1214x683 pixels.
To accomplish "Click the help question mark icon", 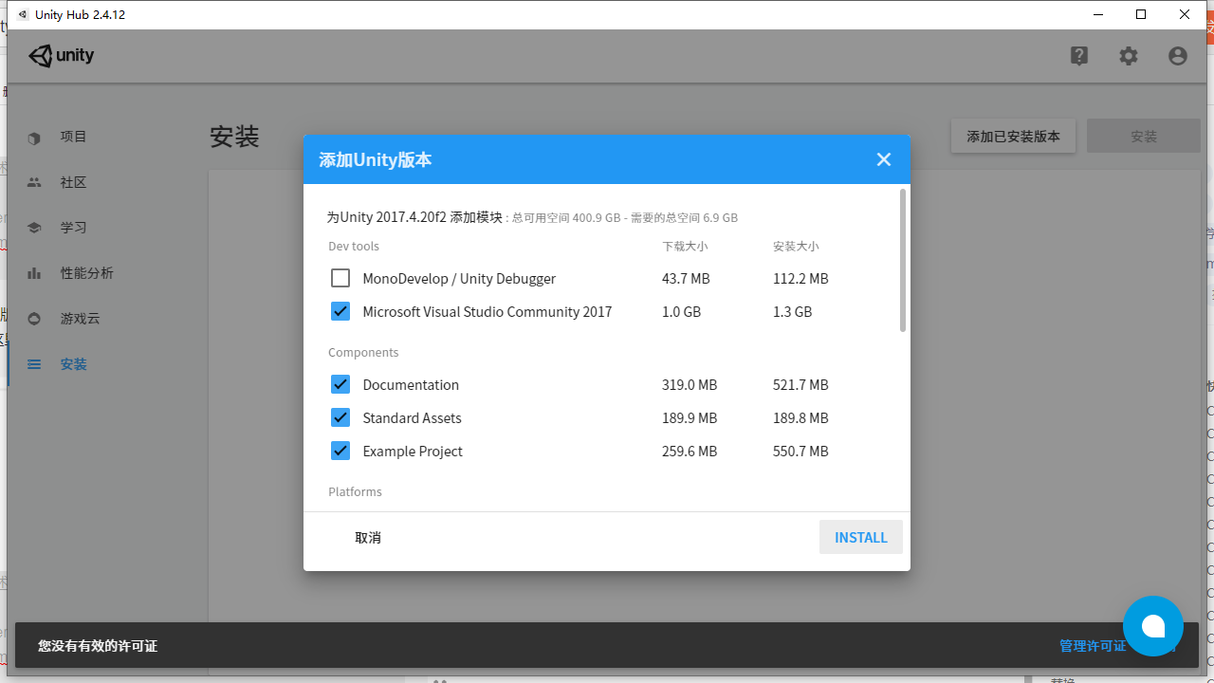I will (x=1079, y=56).
